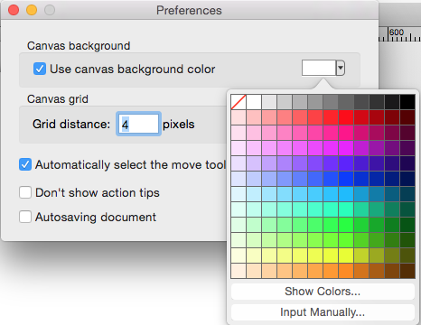421x325 pixels.
Task: Pick the white swatch next to no-color
Action: [254, 102]
